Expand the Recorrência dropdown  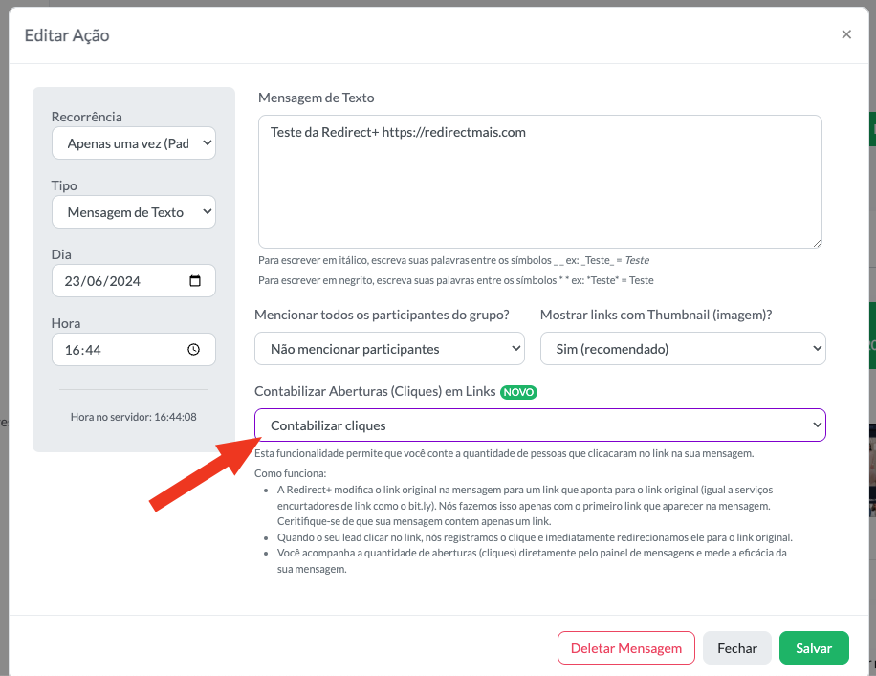coord(134,143)
